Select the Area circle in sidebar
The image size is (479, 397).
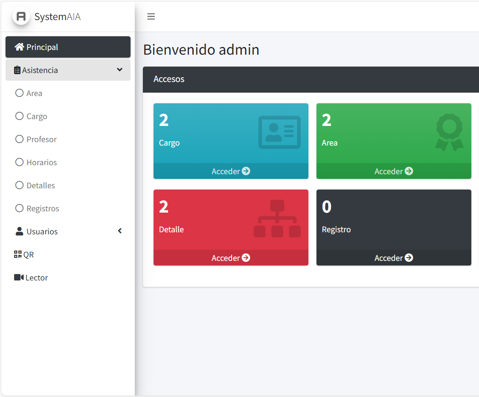19,93
